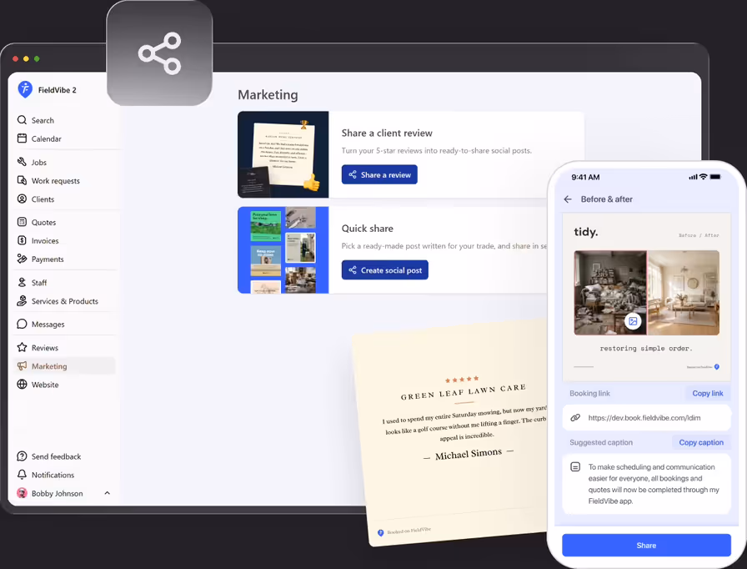Viewport: 747px width, 569px height.
Task: Click the Clients person icon
Action: pos(22,199)
